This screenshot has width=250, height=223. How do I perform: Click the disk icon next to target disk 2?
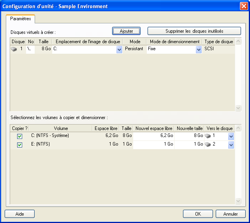[x=208, y=144]
